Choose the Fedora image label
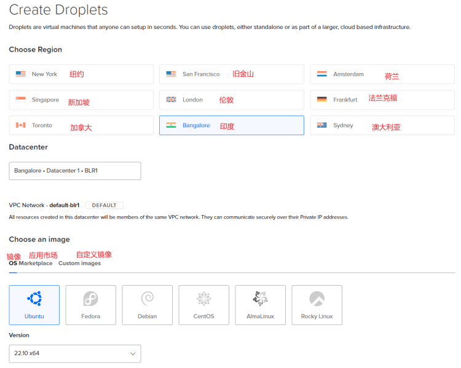 90,316
